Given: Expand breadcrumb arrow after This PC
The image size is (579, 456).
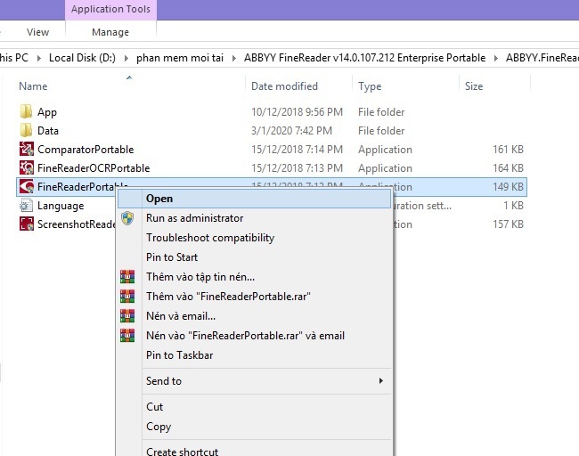Looking at the screenshot, I should tap(39, 58).
